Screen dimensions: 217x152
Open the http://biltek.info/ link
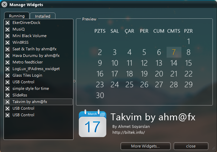pos(129,133)
